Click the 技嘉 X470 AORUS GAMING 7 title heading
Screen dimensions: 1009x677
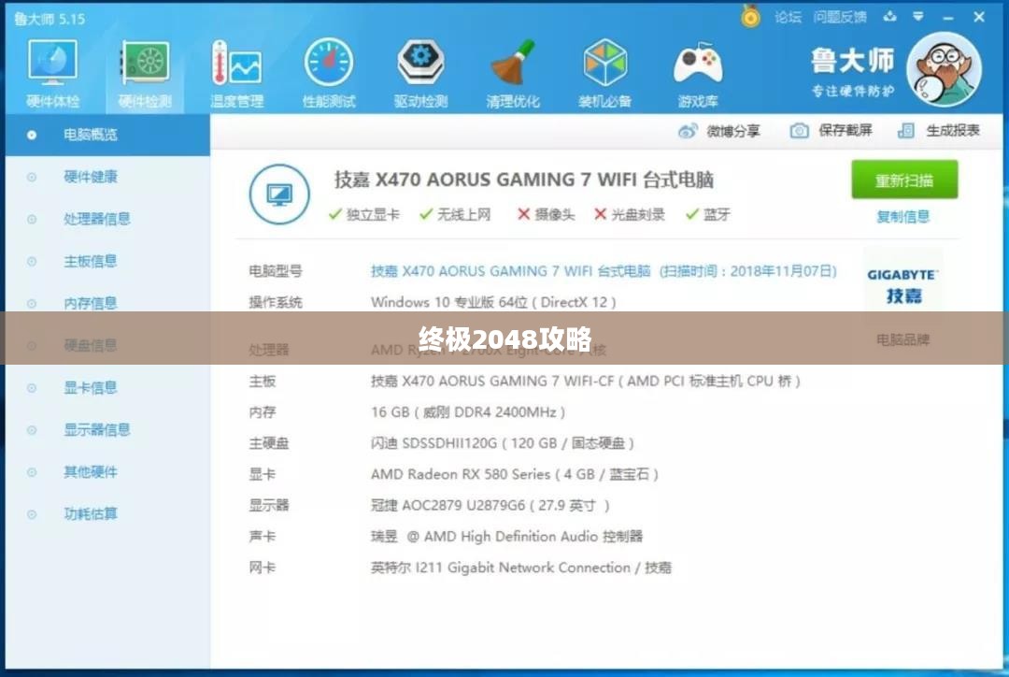coord(524,180)
